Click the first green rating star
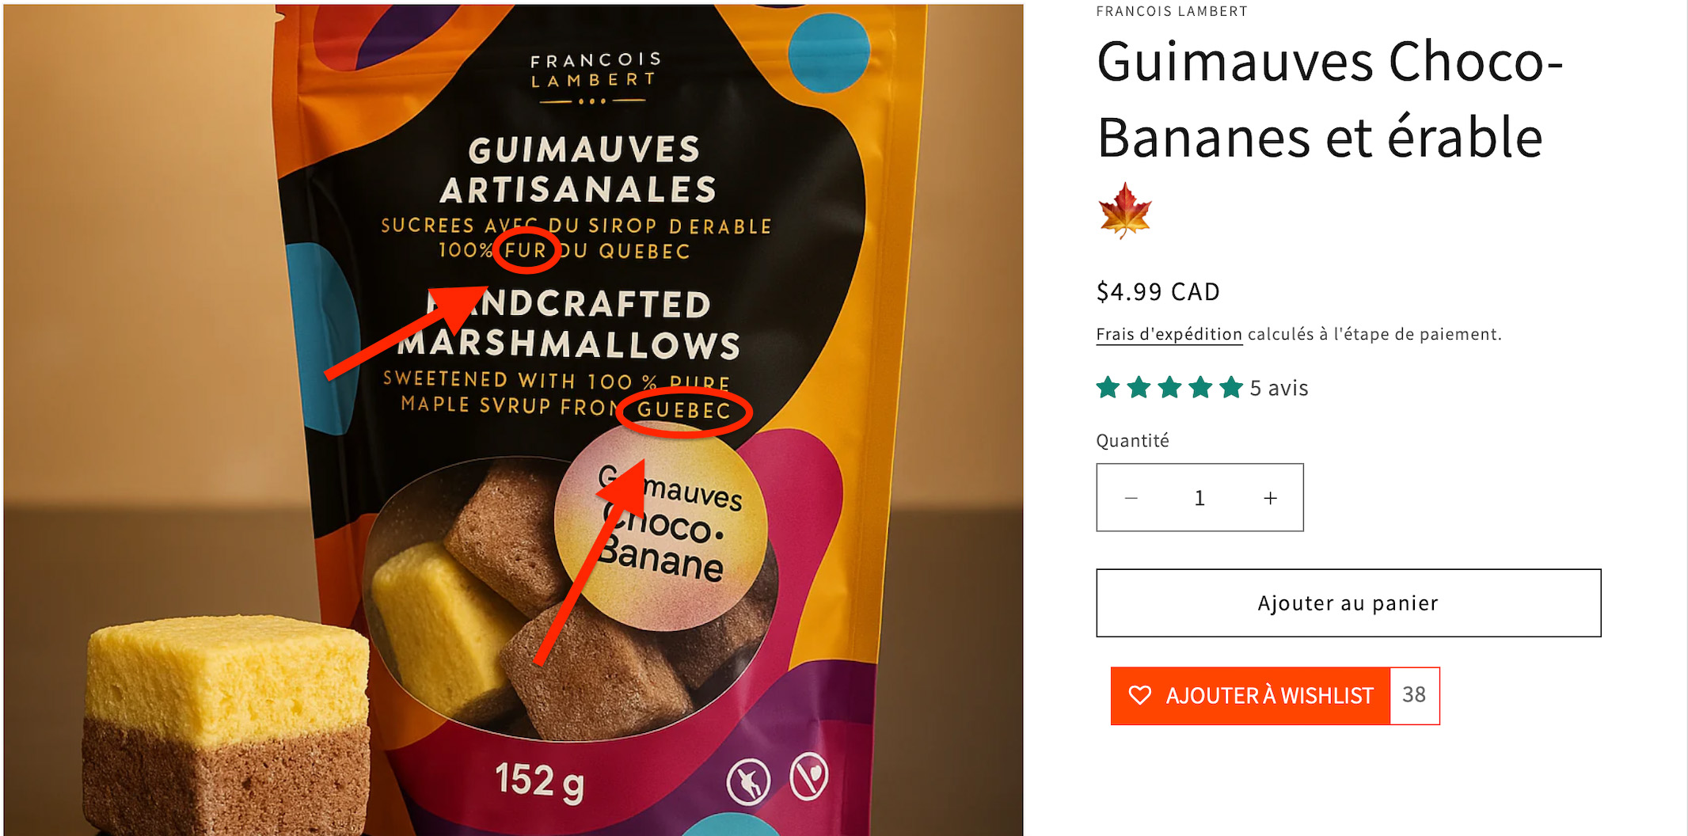This screenshot has width=1688, height=836. [x=1108, y=388]
